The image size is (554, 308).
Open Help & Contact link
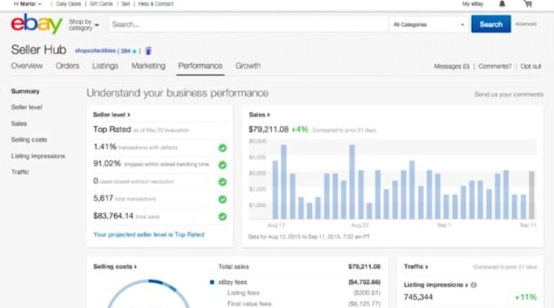[x=156, y=4]
